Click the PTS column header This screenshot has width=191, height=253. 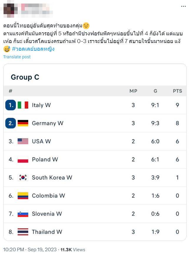pos(177,91)
